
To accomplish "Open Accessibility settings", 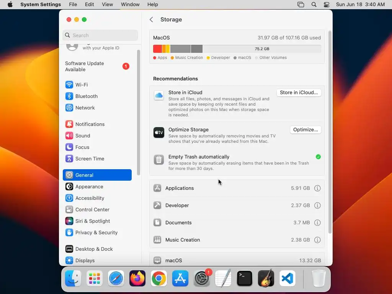I will tap(97, 198).
